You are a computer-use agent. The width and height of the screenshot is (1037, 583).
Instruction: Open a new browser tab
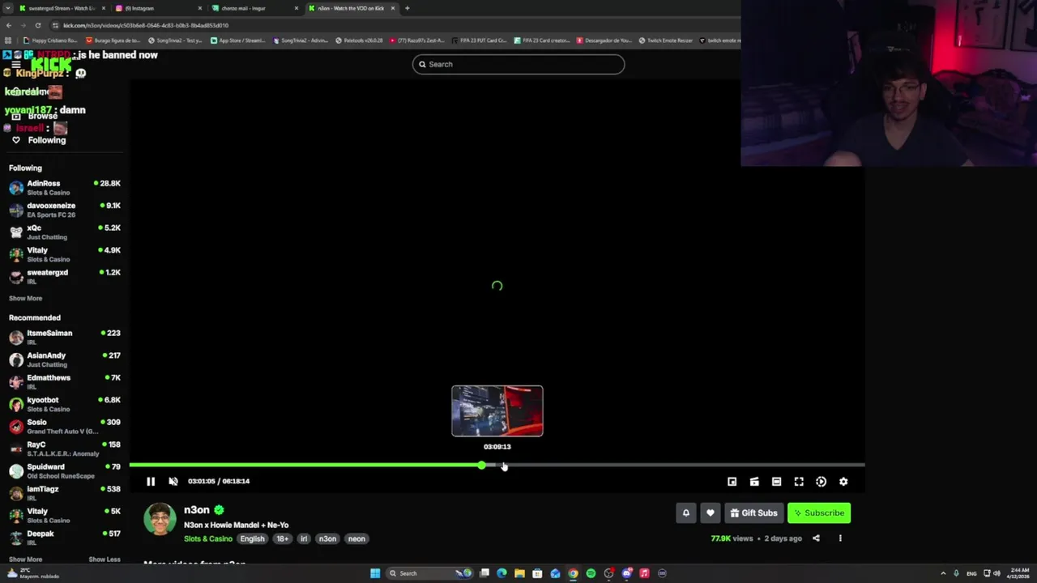[x=407, y=8]
